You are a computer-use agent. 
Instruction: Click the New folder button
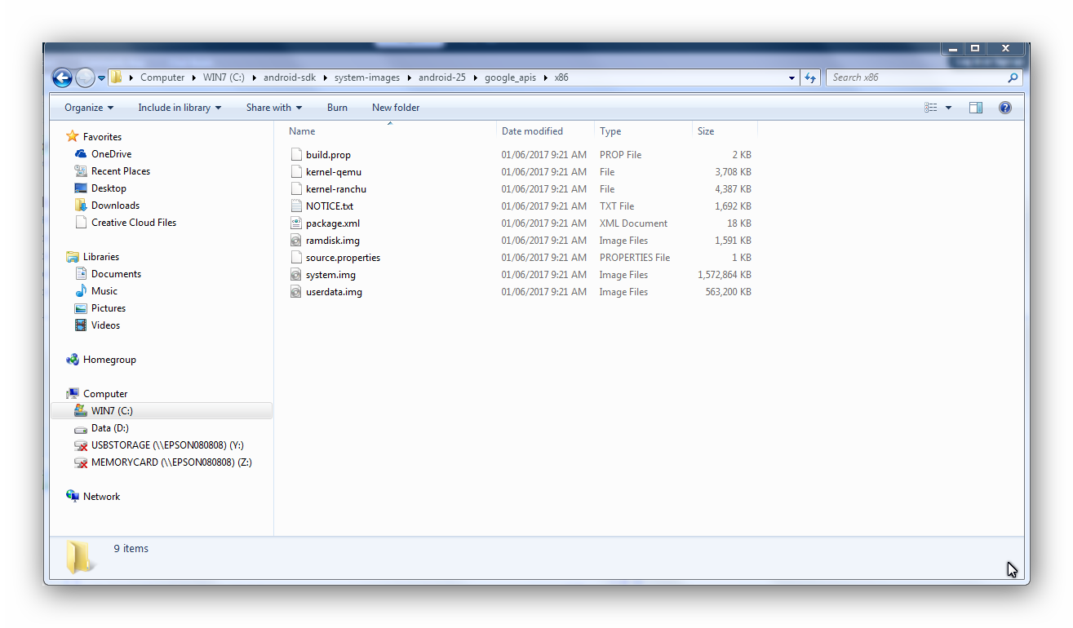(x=396, y=108)
